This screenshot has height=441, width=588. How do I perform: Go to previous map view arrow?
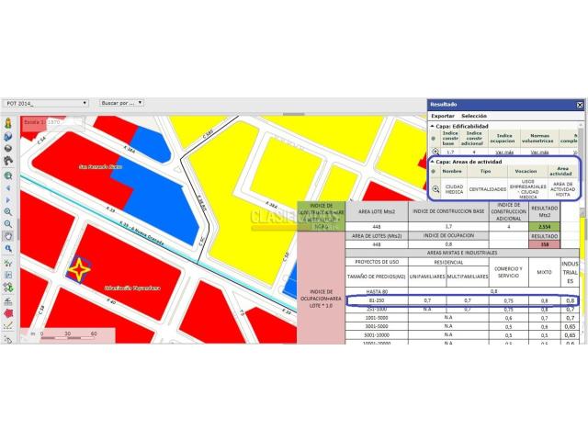[x=7, y=187]
